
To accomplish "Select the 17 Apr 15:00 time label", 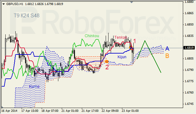I will pyautogui.click(x=30, y=111).
